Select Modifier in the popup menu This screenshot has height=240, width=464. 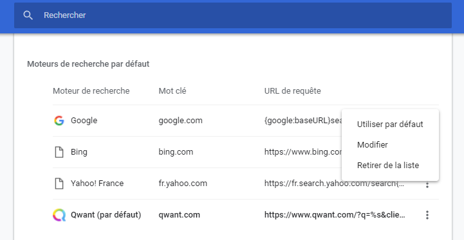point(372,144)
